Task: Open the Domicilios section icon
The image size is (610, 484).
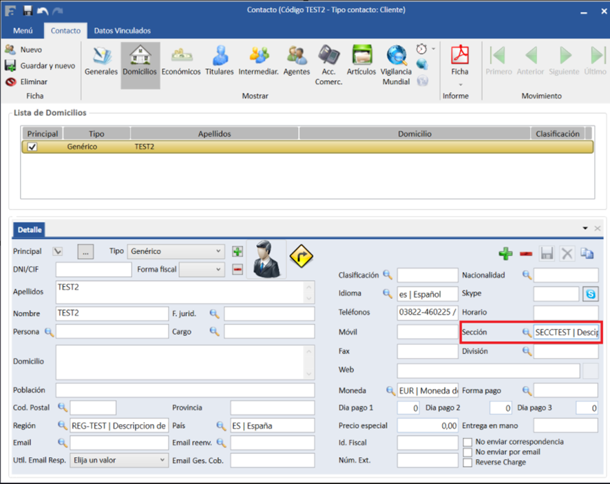Action: pyautogui.click(x=140, y=61)
